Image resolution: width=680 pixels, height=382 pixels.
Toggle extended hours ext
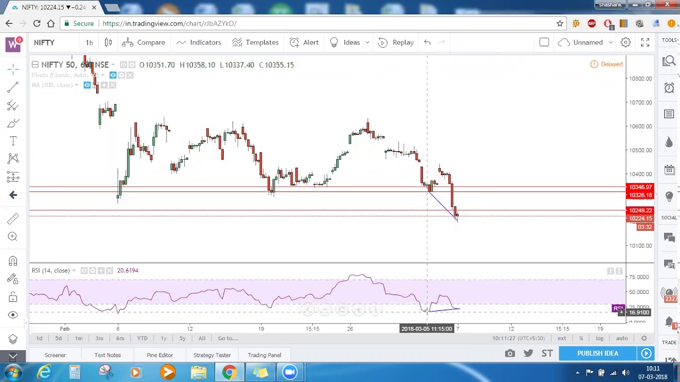(562, 338)
